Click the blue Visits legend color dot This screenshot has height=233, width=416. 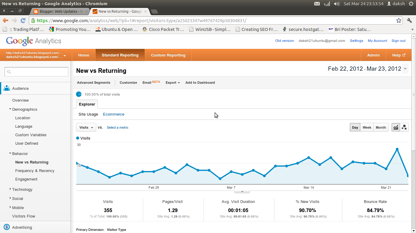coord(79,138)
